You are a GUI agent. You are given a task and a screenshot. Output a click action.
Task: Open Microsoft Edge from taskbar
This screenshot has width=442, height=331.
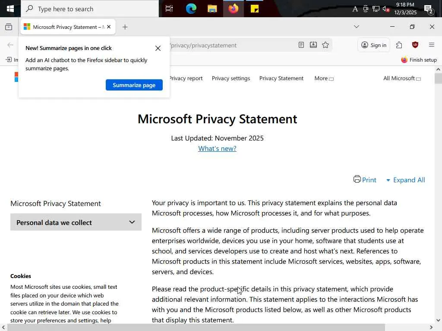pyautogui.click(x=191, y=9)
